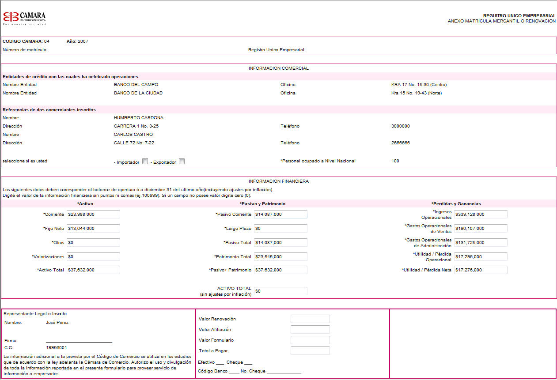Click the Camara de Comercio de Bogota logo
The width and height of the screenshot is (557, 380).
point(24,18)
